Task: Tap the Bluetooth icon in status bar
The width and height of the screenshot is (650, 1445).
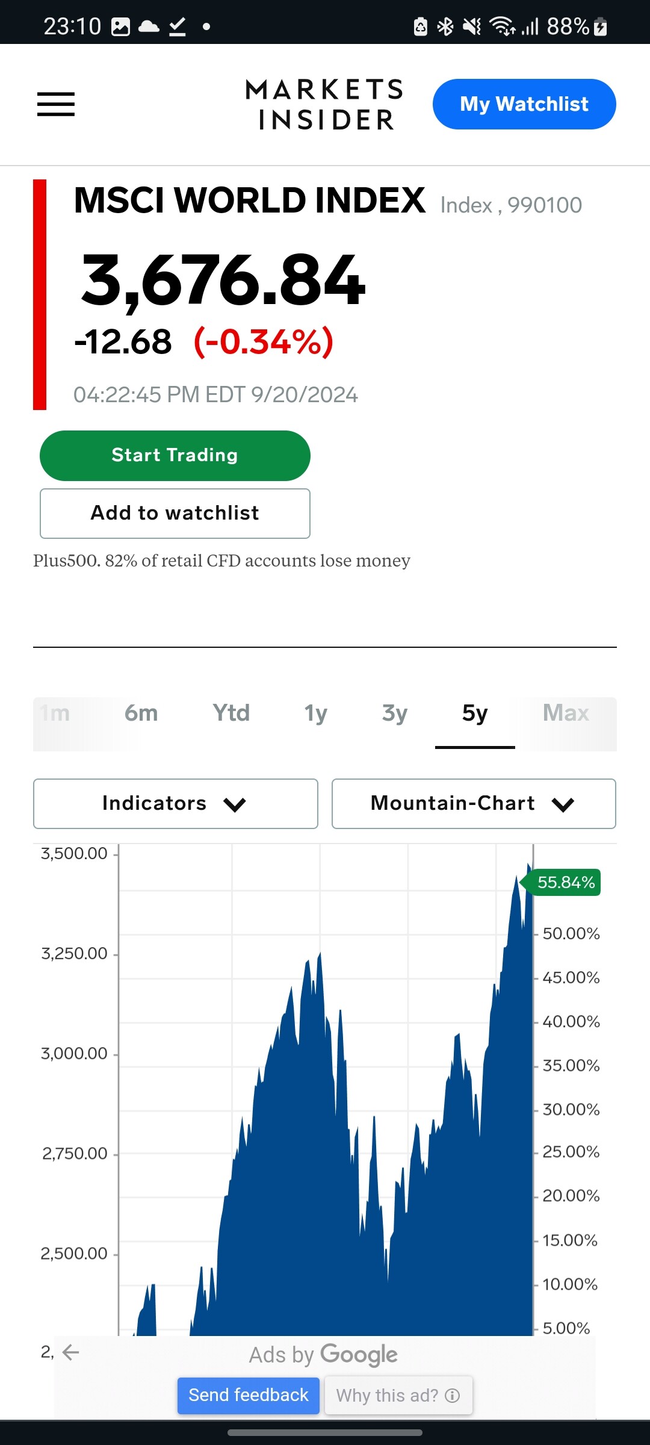Action: coord(445,26)
